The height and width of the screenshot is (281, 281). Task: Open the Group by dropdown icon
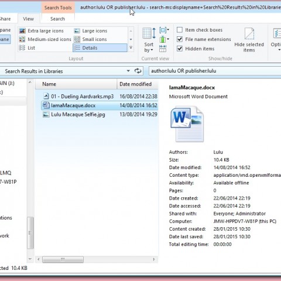(164, 30)
